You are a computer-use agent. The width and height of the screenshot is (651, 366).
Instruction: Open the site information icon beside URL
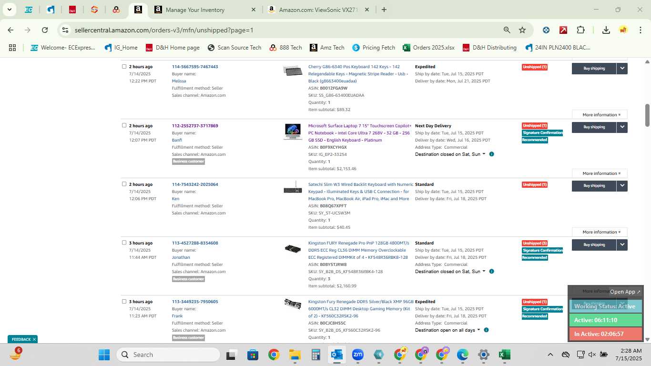pyautogui.click(x=65, y=30)
